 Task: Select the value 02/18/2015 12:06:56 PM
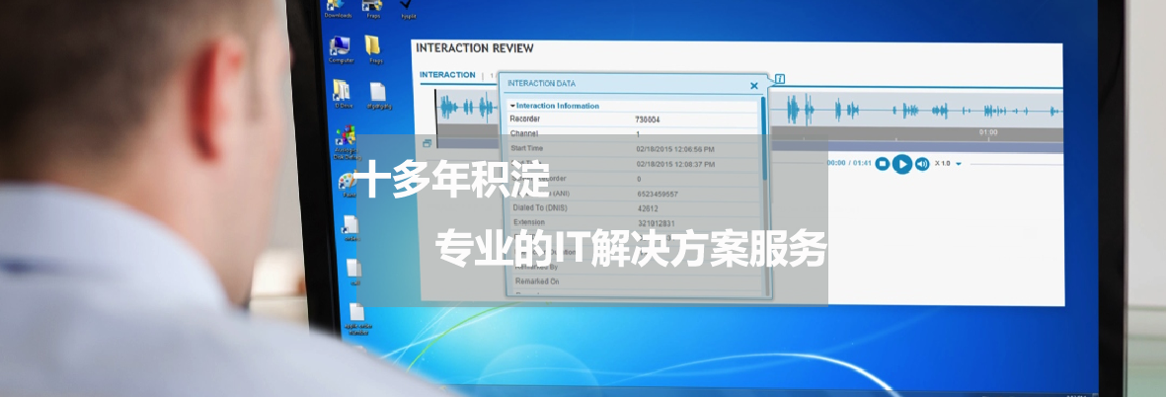click(675, 149)
